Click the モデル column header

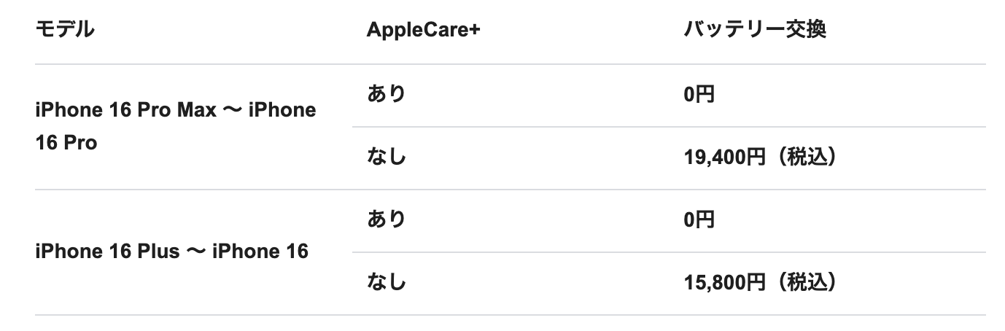coord(65,31)
